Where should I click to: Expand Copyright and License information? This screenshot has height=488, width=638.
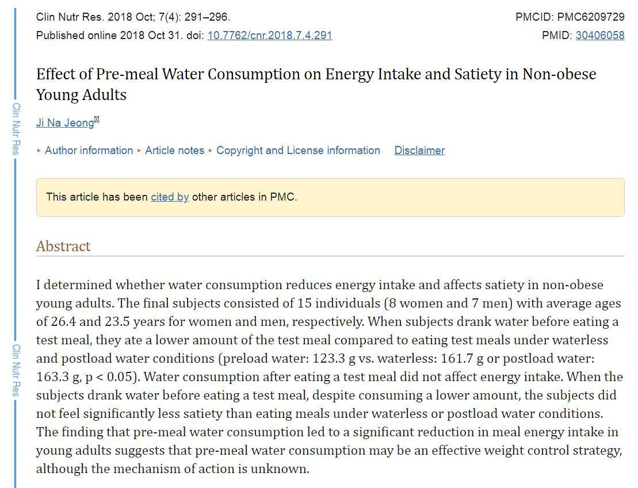[298, 151]
